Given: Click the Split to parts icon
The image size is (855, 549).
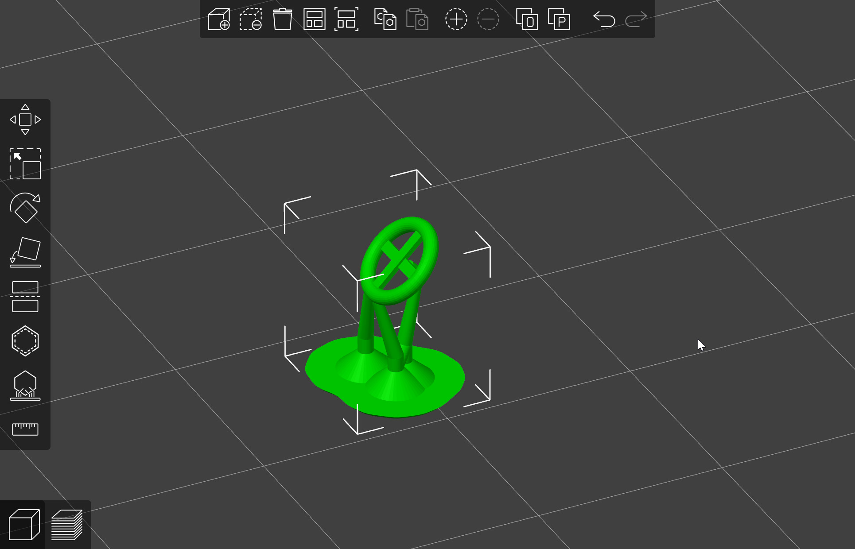Looking at the screenshot, I should point(559,19).
